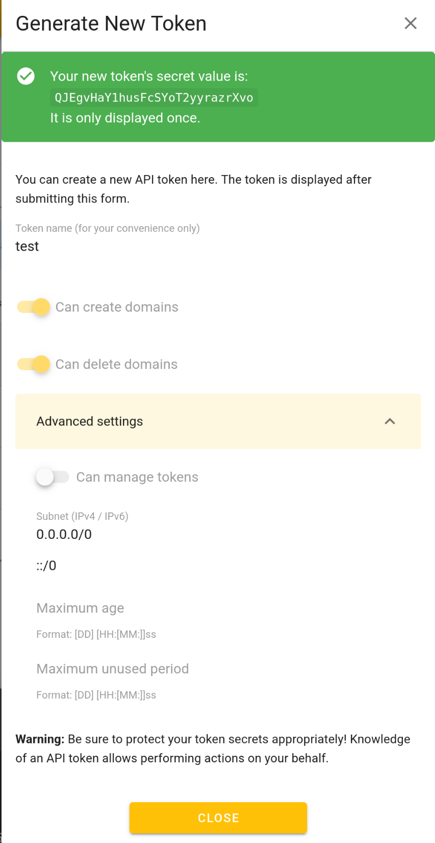
Task: Click the 0.0.0.0/0 subnet entry
Action: 64,534
